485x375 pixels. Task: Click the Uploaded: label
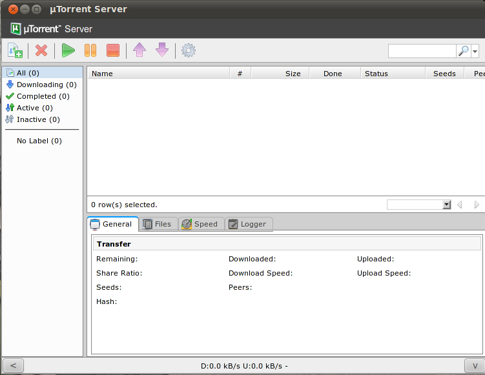click(375, 259)
